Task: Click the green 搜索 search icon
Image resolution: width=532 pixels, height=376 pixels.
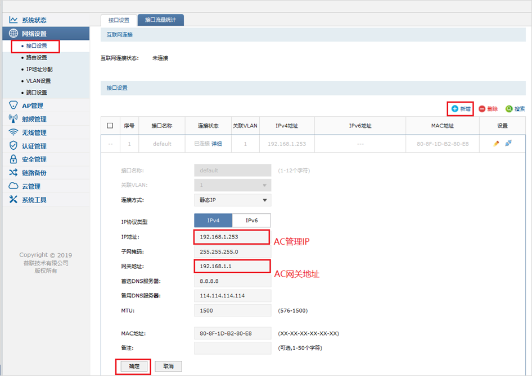Action: tap(509, 109)
